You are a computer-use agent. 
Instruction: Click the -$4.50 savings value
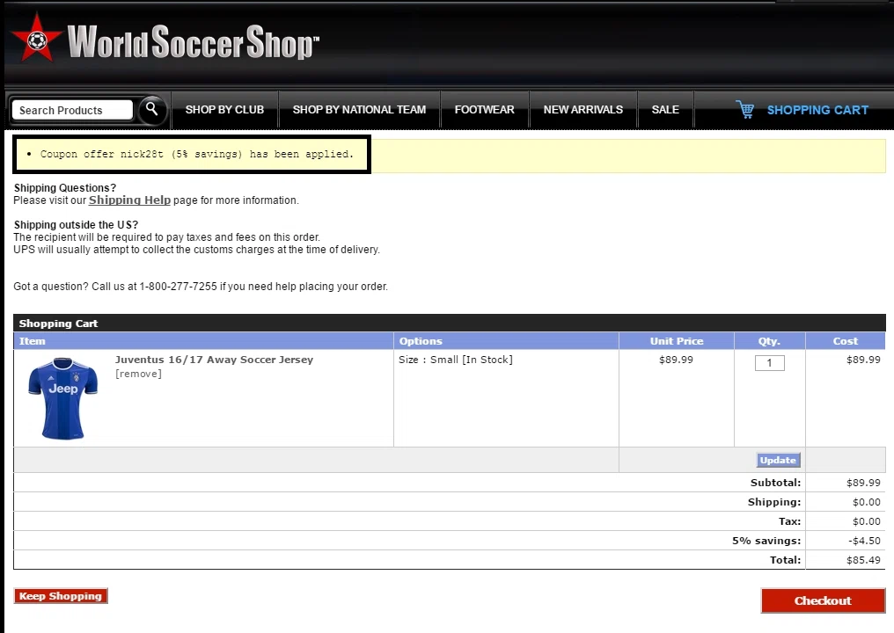(864, 541)
